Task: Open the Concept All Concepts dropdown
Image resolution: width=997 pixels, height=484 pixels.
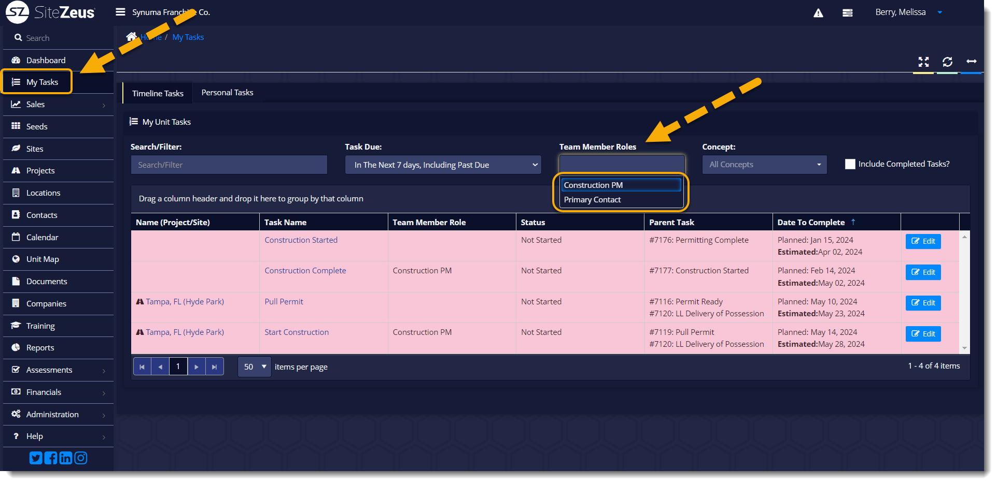Action: tap(764, 165)
